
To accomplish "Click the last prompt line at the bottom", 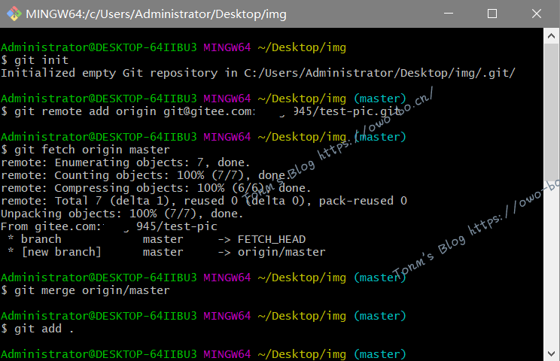I will 203,354.
